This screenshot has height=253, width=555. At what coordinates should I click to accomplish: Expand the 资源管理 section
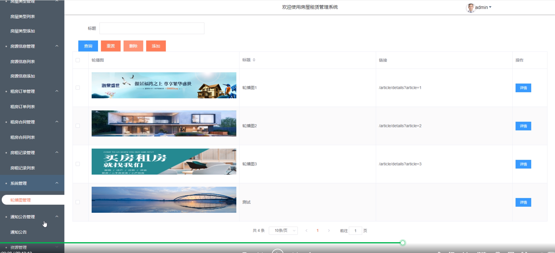tap(32, 247)
